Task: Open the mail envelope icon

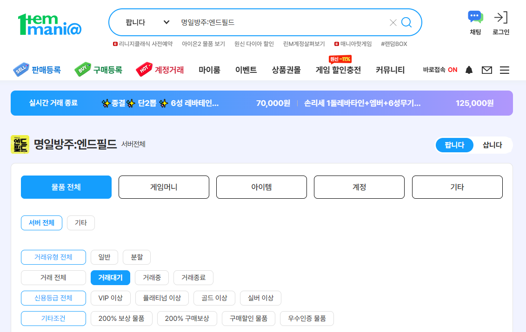Action: tap(487, 70)
